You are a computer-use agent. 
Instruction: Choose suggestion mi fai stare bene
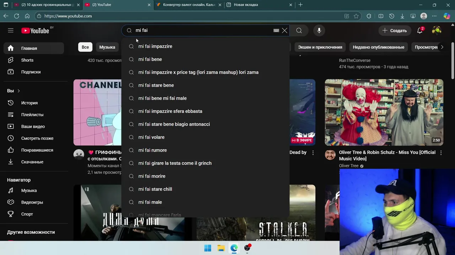[x=205, y=85]
